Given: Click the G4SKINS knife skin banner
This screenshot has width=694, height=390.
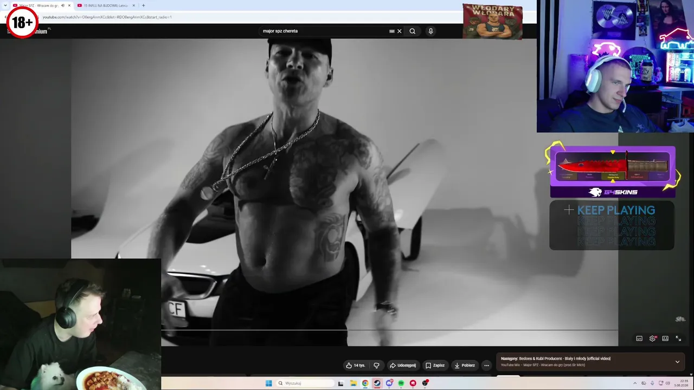Looking at the screenshot, I should pyautogui.click(x=613, y=171).
